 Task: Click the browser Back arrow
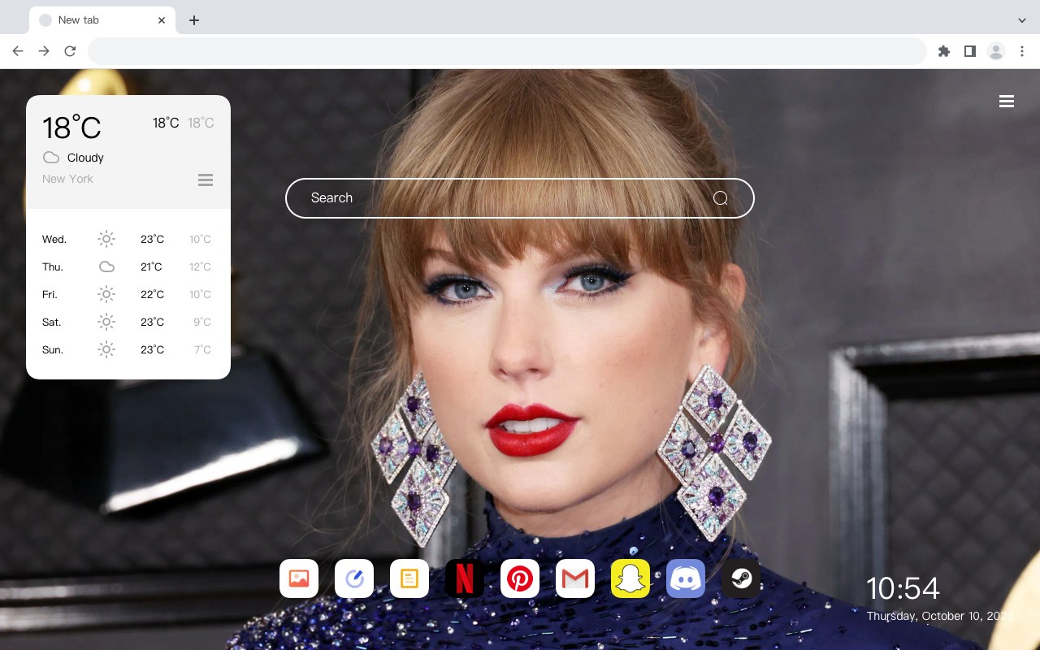18,51
